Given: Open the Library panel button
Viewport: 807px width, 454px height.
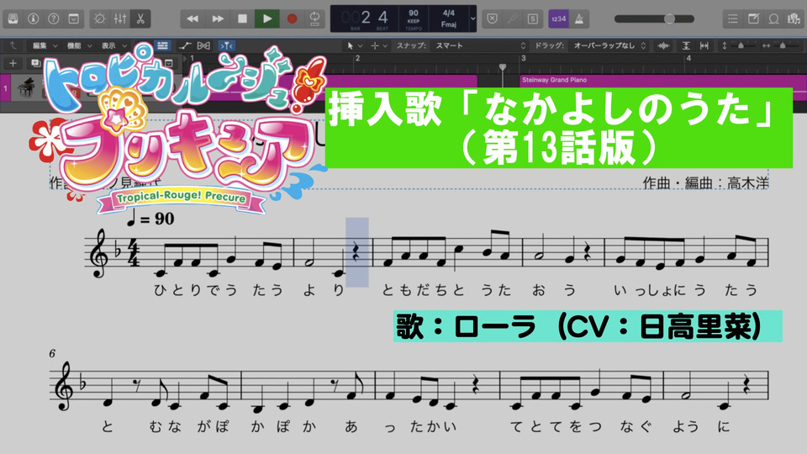Looking at the screenshot, I should [13, 19].
